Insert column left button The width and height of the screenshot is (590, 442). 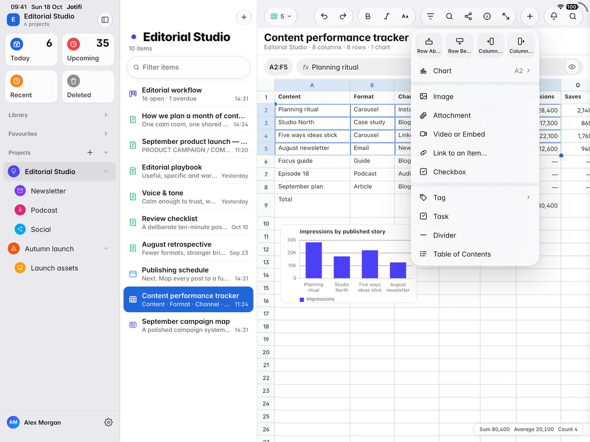(490, 45)
